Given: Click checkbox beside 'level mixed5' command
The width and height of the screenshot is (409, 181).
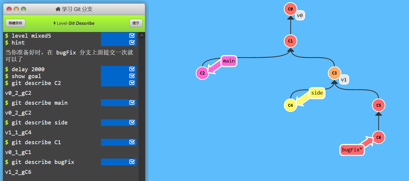Looking at the screenshot, I should tap(132, 36).
